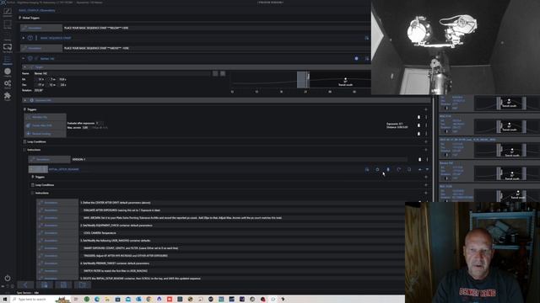Toggle power icon below the Rotation field
540x303 pixels.
tap(31, 100)
